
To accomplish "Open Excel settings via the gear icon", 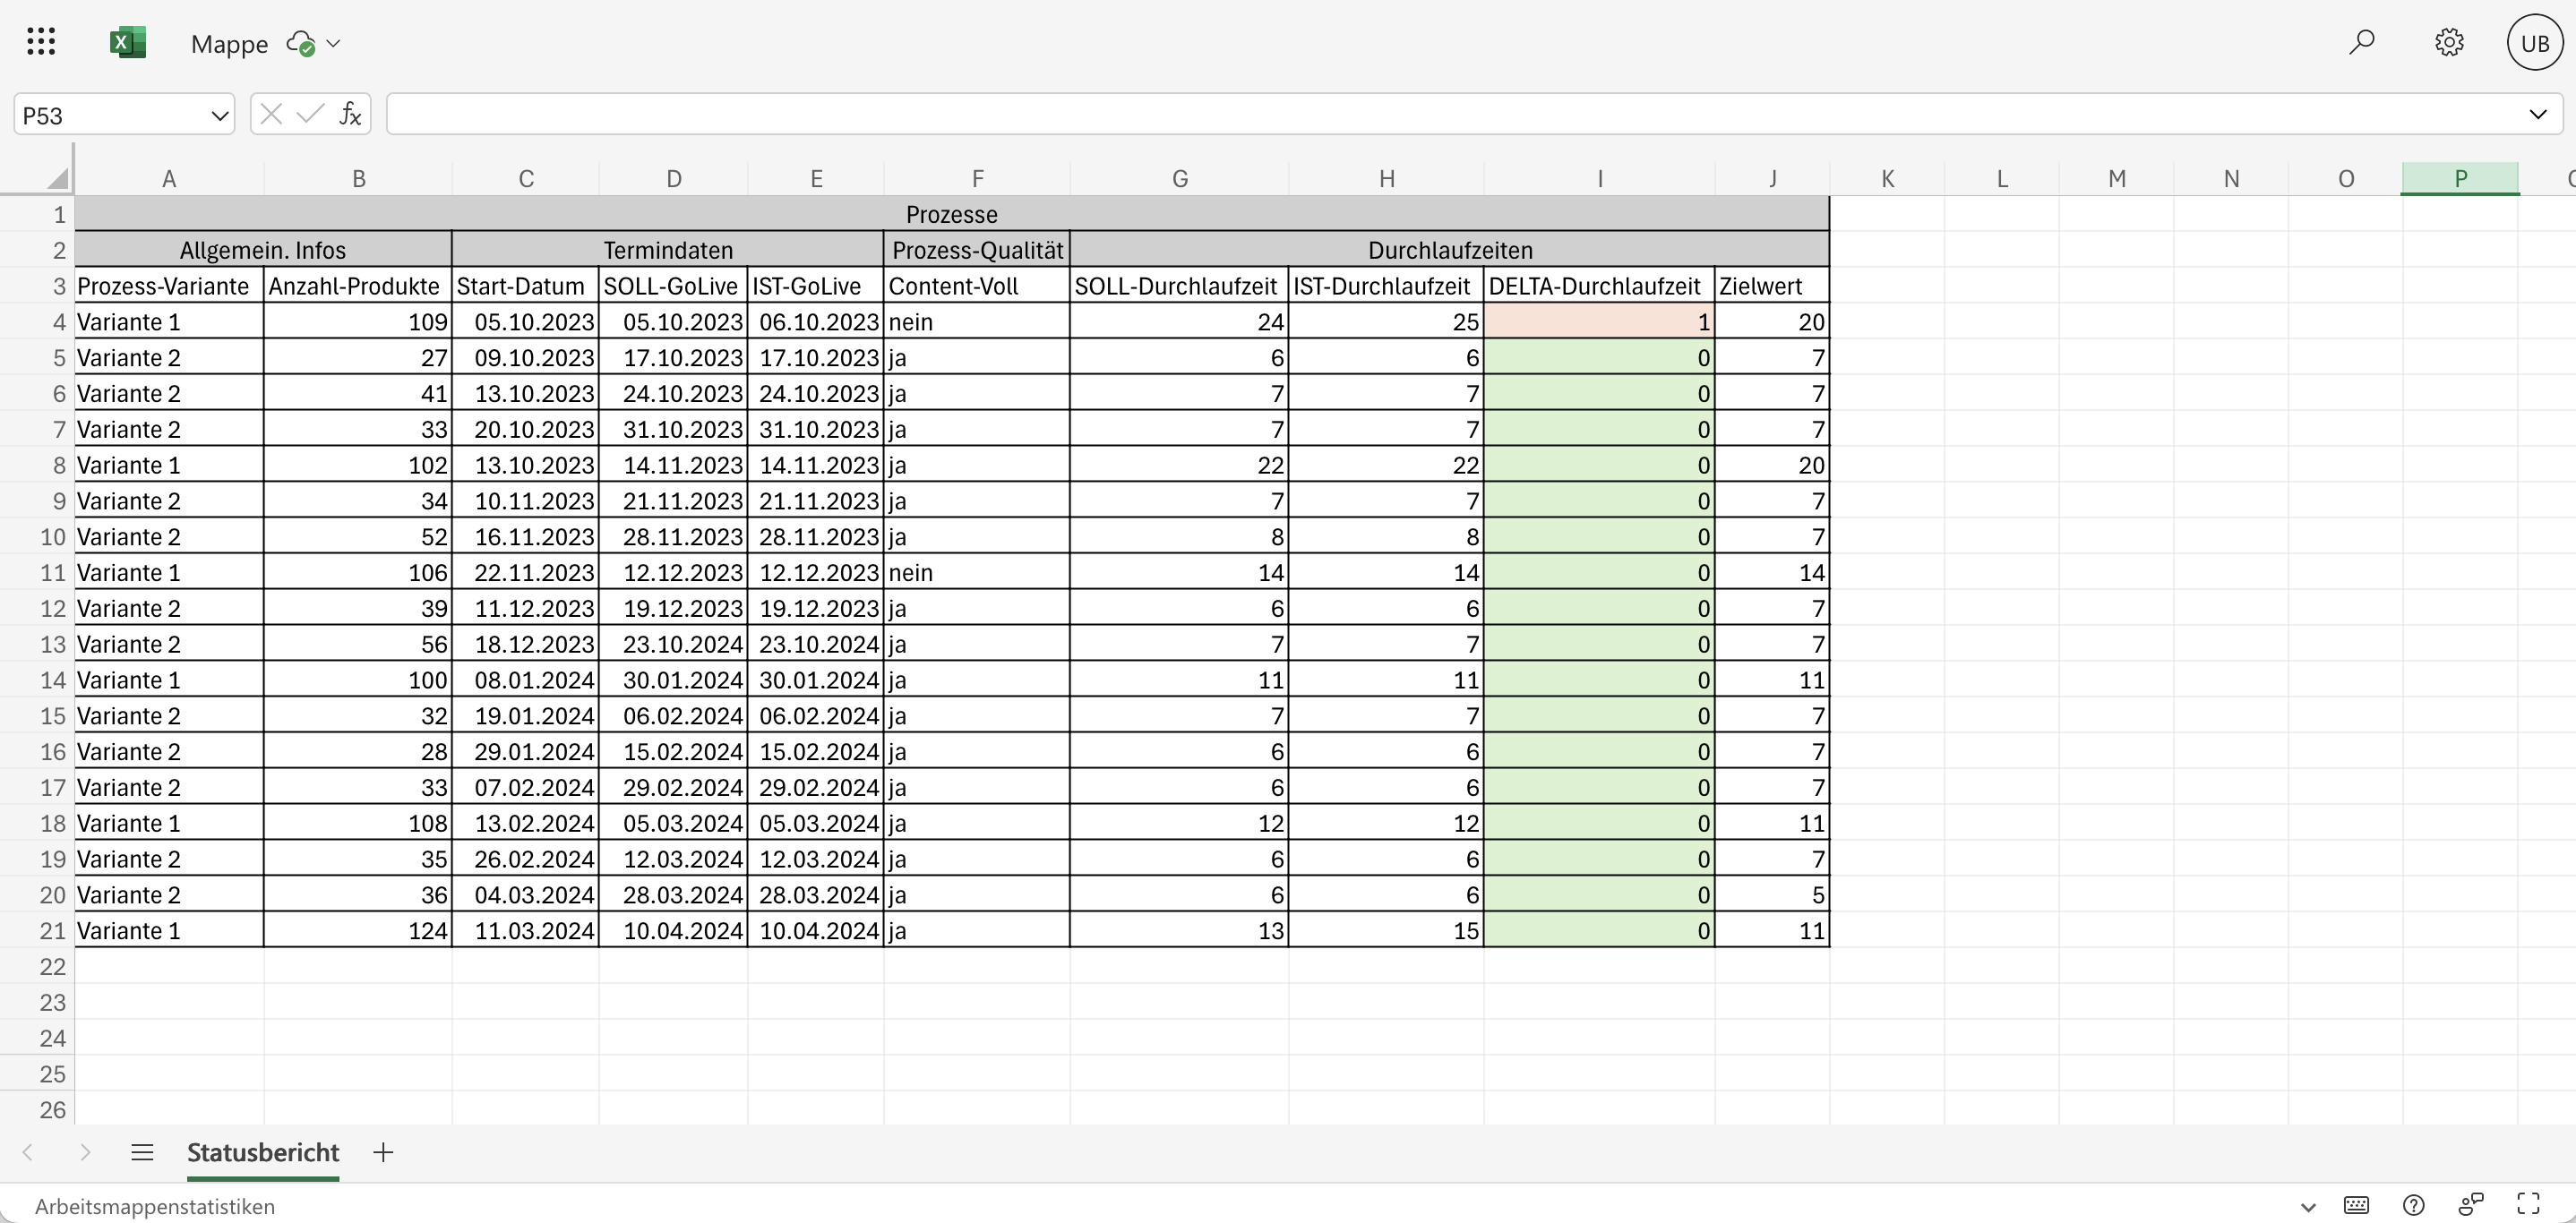I will pos(2448,42).
